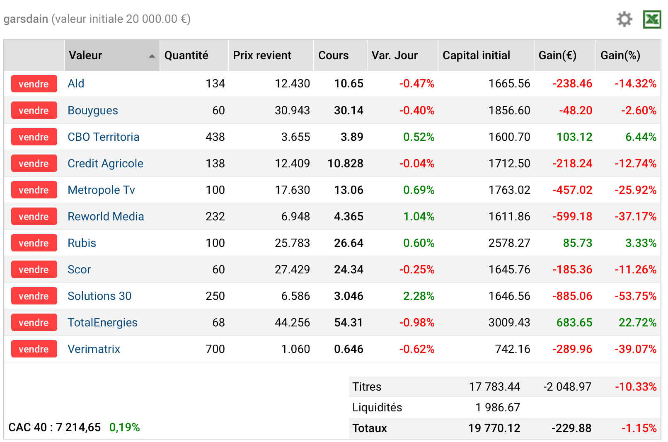Open the Credit Agricole link

coord(106,164)
